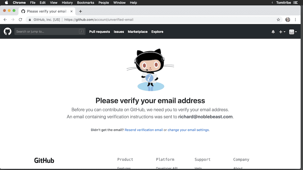The image size is (303, 170).
Task: Open the History menu
Action: pos(67,3)
